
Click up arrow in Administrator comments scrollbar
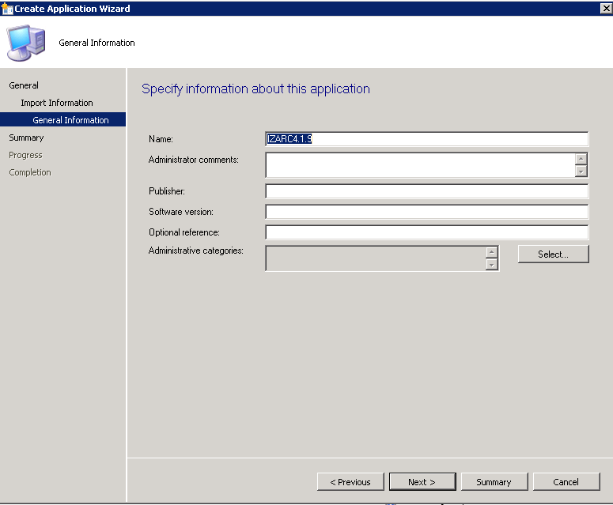tap(581, 159)
